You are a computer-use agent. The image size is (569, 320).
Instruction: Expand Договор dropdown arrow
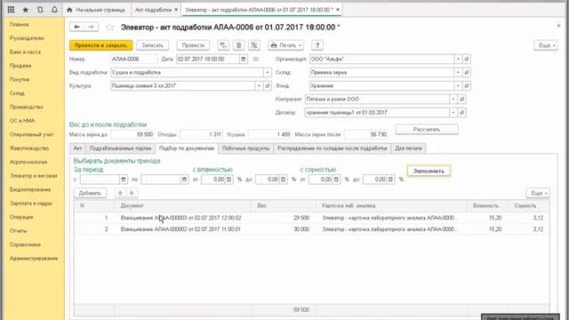pyautogui.click(x=453, y=113)
